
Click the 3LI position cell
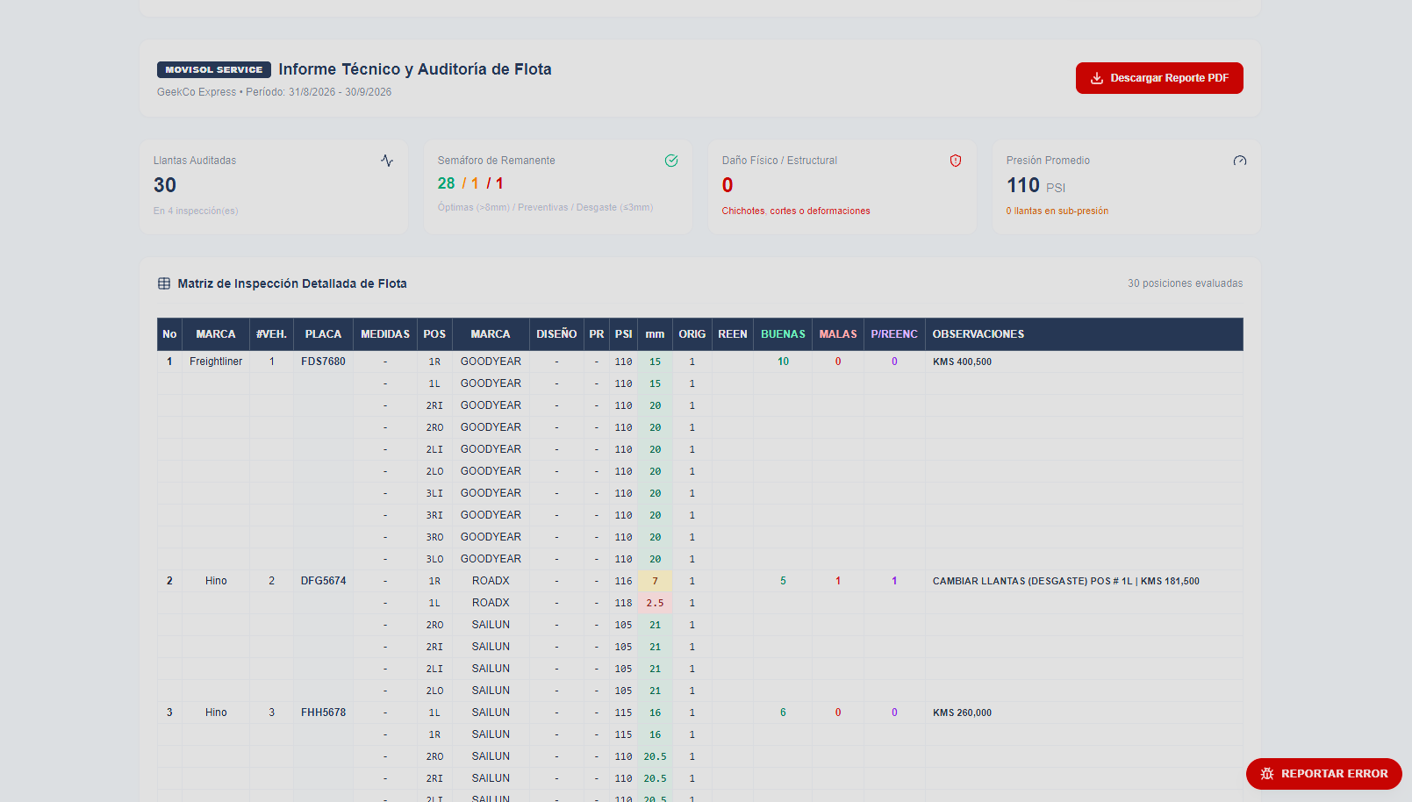pos(434,493)
